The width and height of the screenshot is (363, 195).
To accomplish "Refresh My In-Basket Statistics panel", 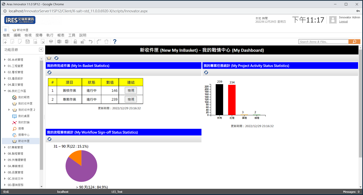I will pos(50,72).
